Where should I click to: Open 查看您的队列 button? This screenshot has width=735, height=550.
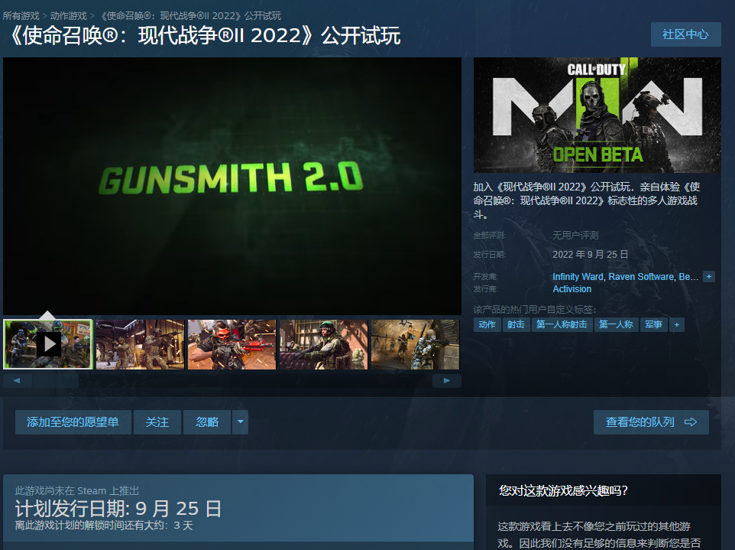point(651,422)
